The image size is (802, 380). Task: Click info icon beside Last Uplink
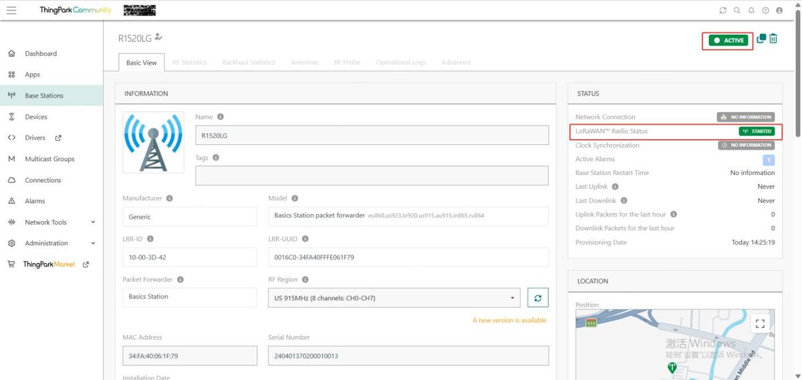pos(616,187)
